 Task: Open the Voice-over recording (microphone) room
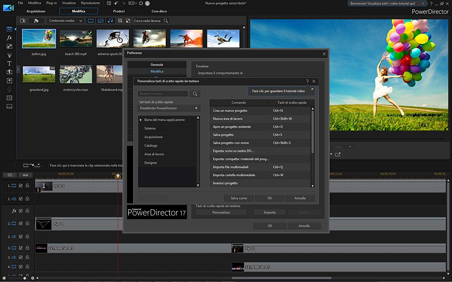pyautogui.click(x=9, y=89)
